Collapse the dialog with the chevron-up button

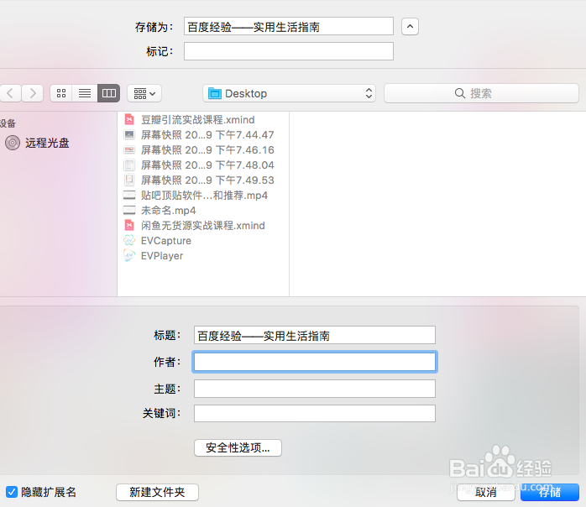[410, 27]
